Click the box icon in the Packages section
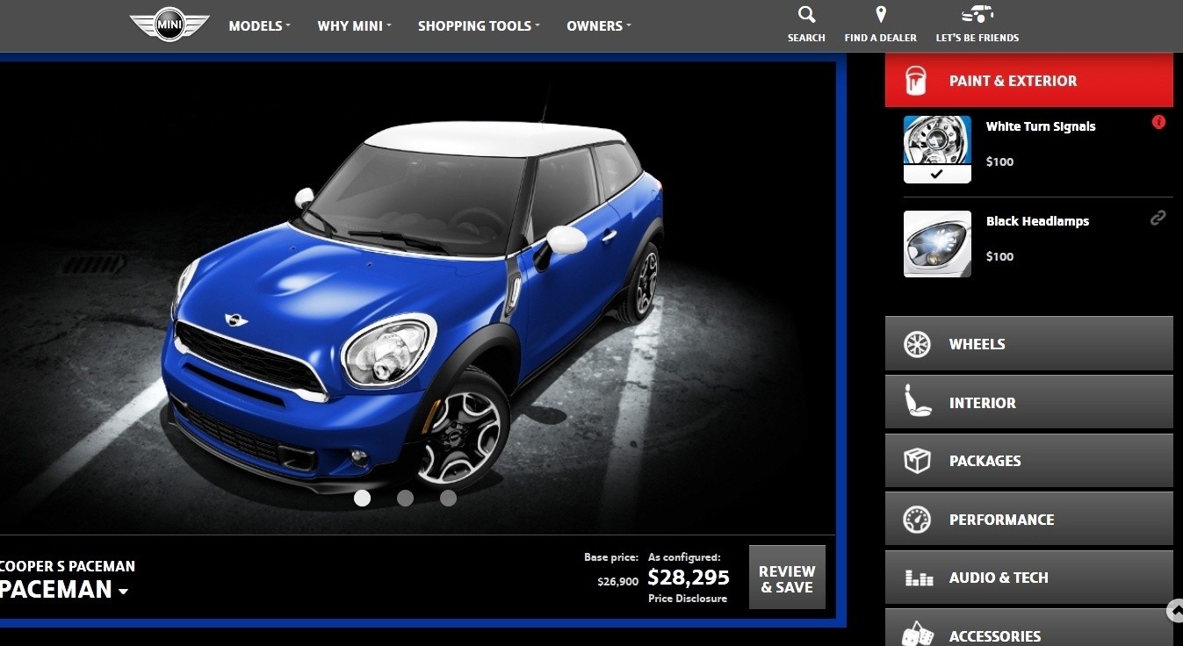Viewport: 1183px width, 646px height. (x=917, y=461)
